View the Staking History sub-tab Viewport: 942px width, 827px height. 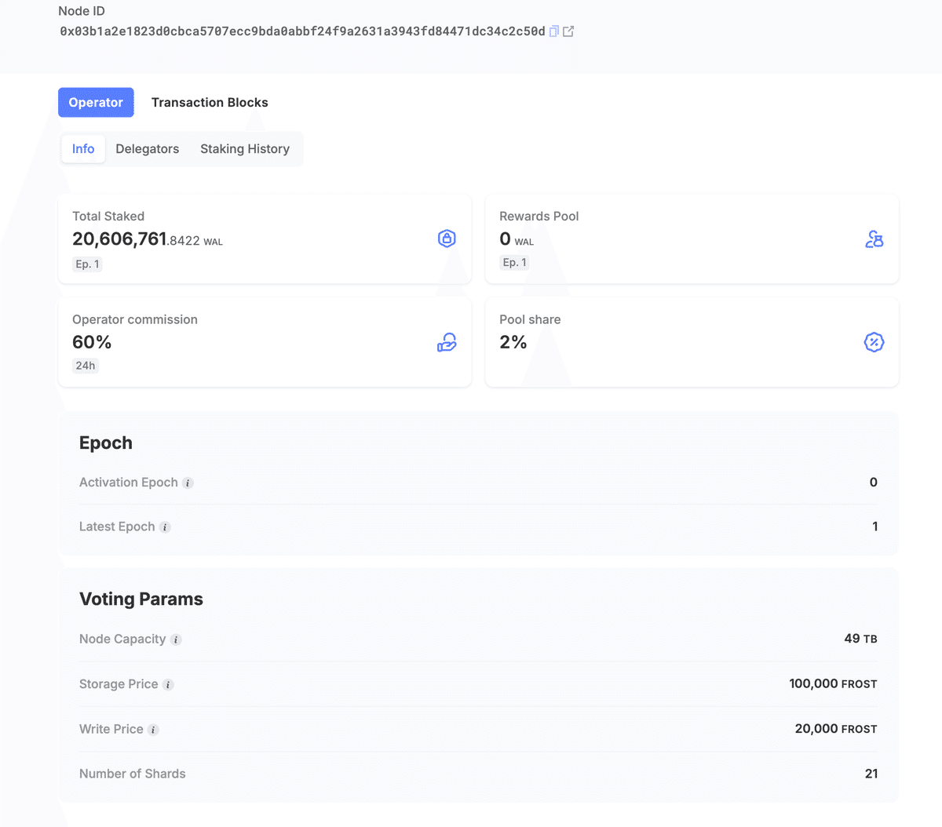pyautogui.click(x=245, y=149)
